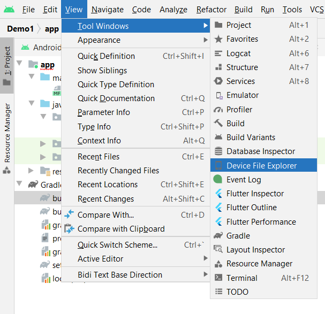Click the Favorites star icon
This screenshot has height=314, width=325.
coord(218,39)
